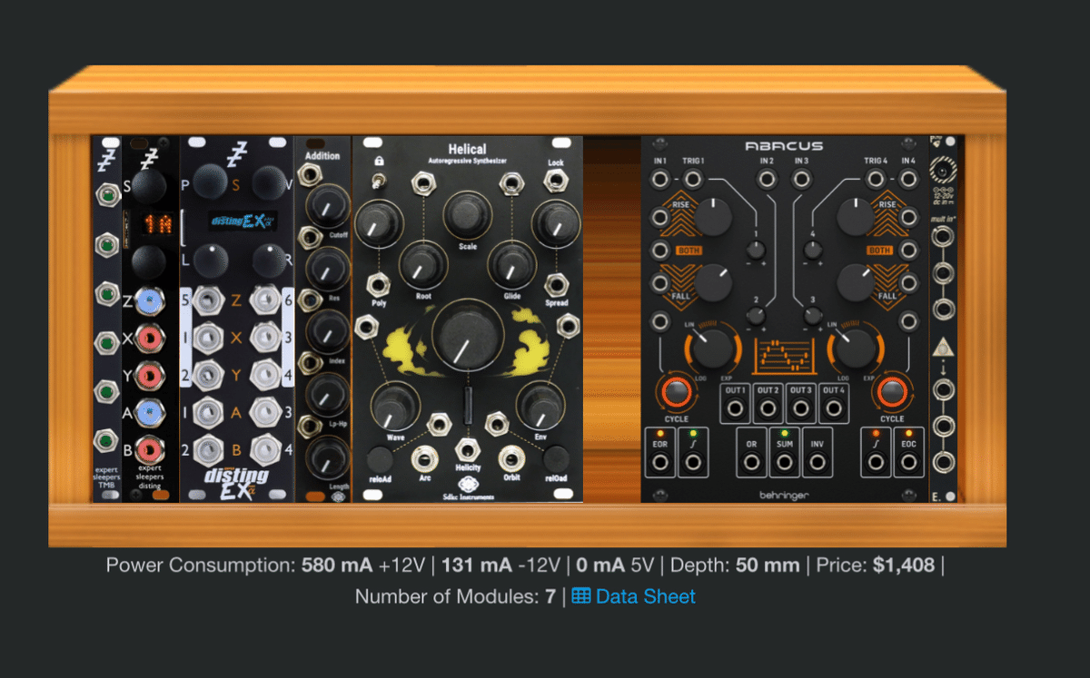
Task: Click the IN 3 jack on Abacus
Action: 801,181
